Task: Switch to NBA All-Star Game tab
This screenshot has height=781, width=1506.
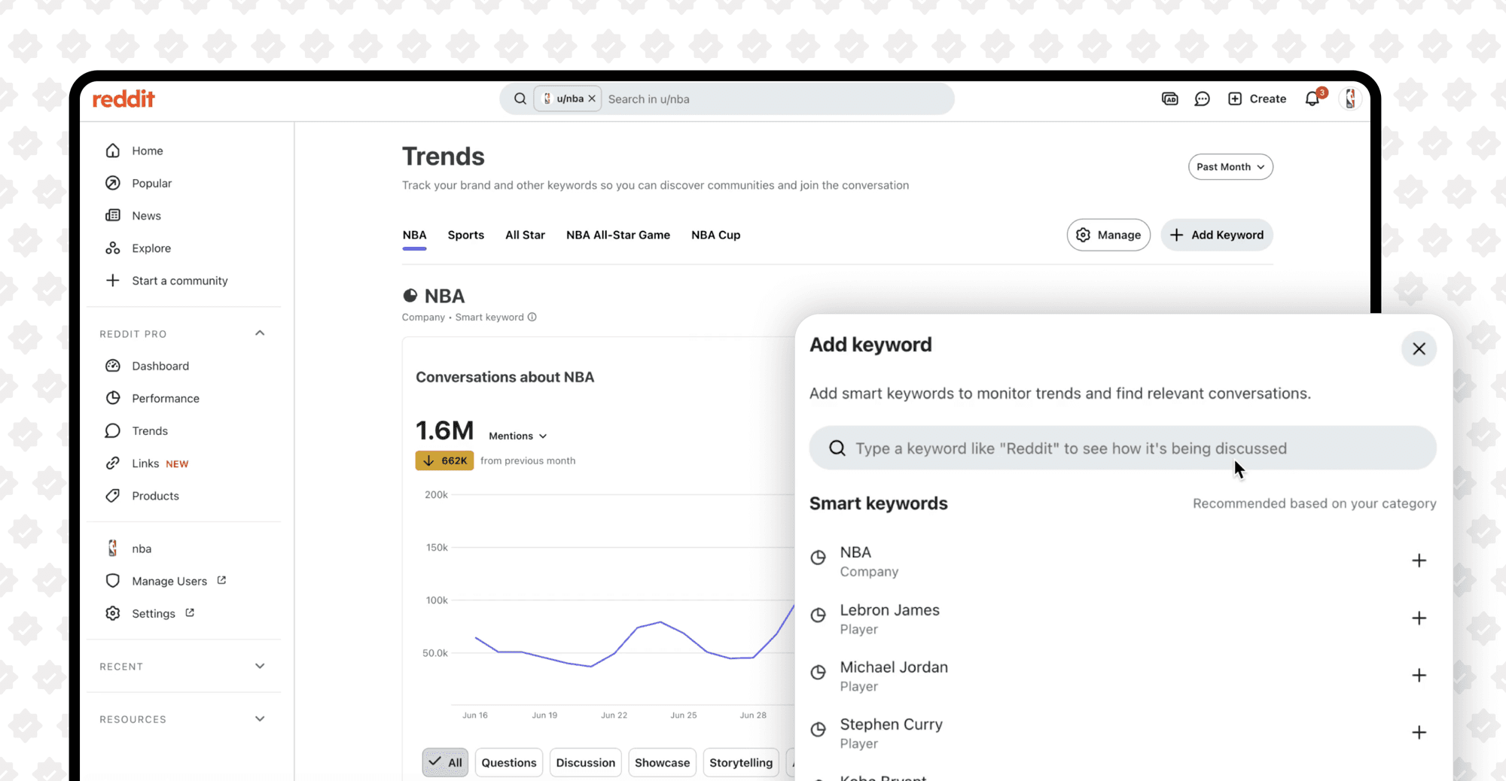Action: pyautogui.click(x=617, y=235)
